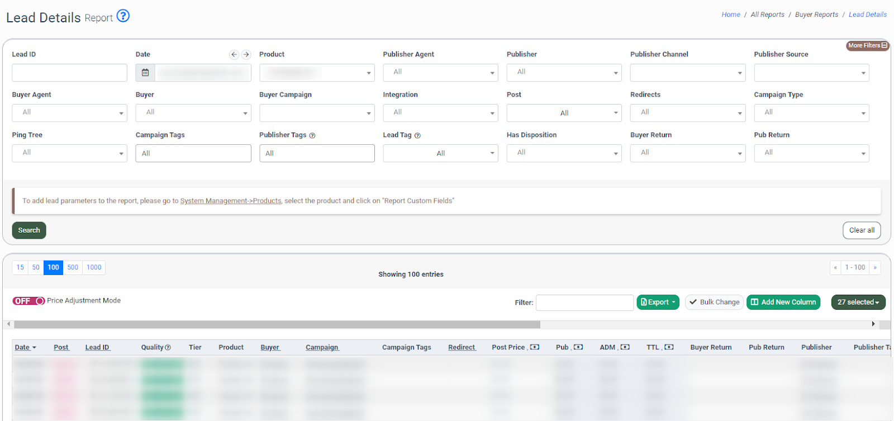Screen dimensions: 894x421
Task: Select 500 entries per page
Action: (x=73, y=268)
